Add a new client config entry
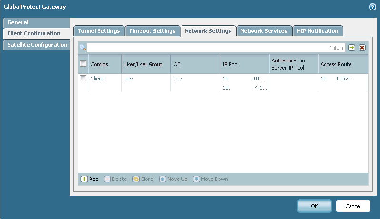 coord(90,179)
